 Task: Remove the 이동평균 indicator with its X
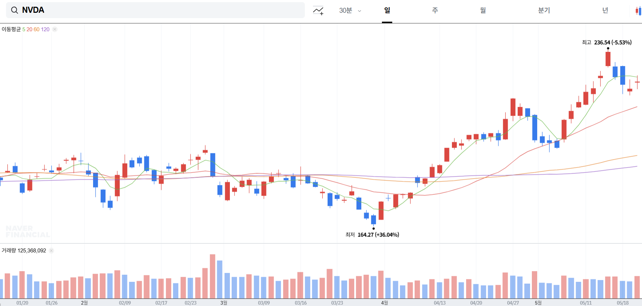tap(55, 29)
